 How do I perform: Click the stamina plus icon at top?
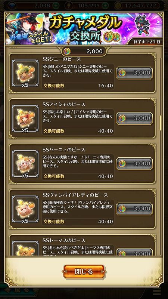tap(105, 6)
